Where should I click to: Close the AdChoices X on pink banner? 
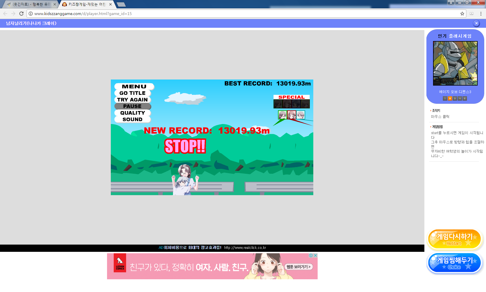click(316, 255)
